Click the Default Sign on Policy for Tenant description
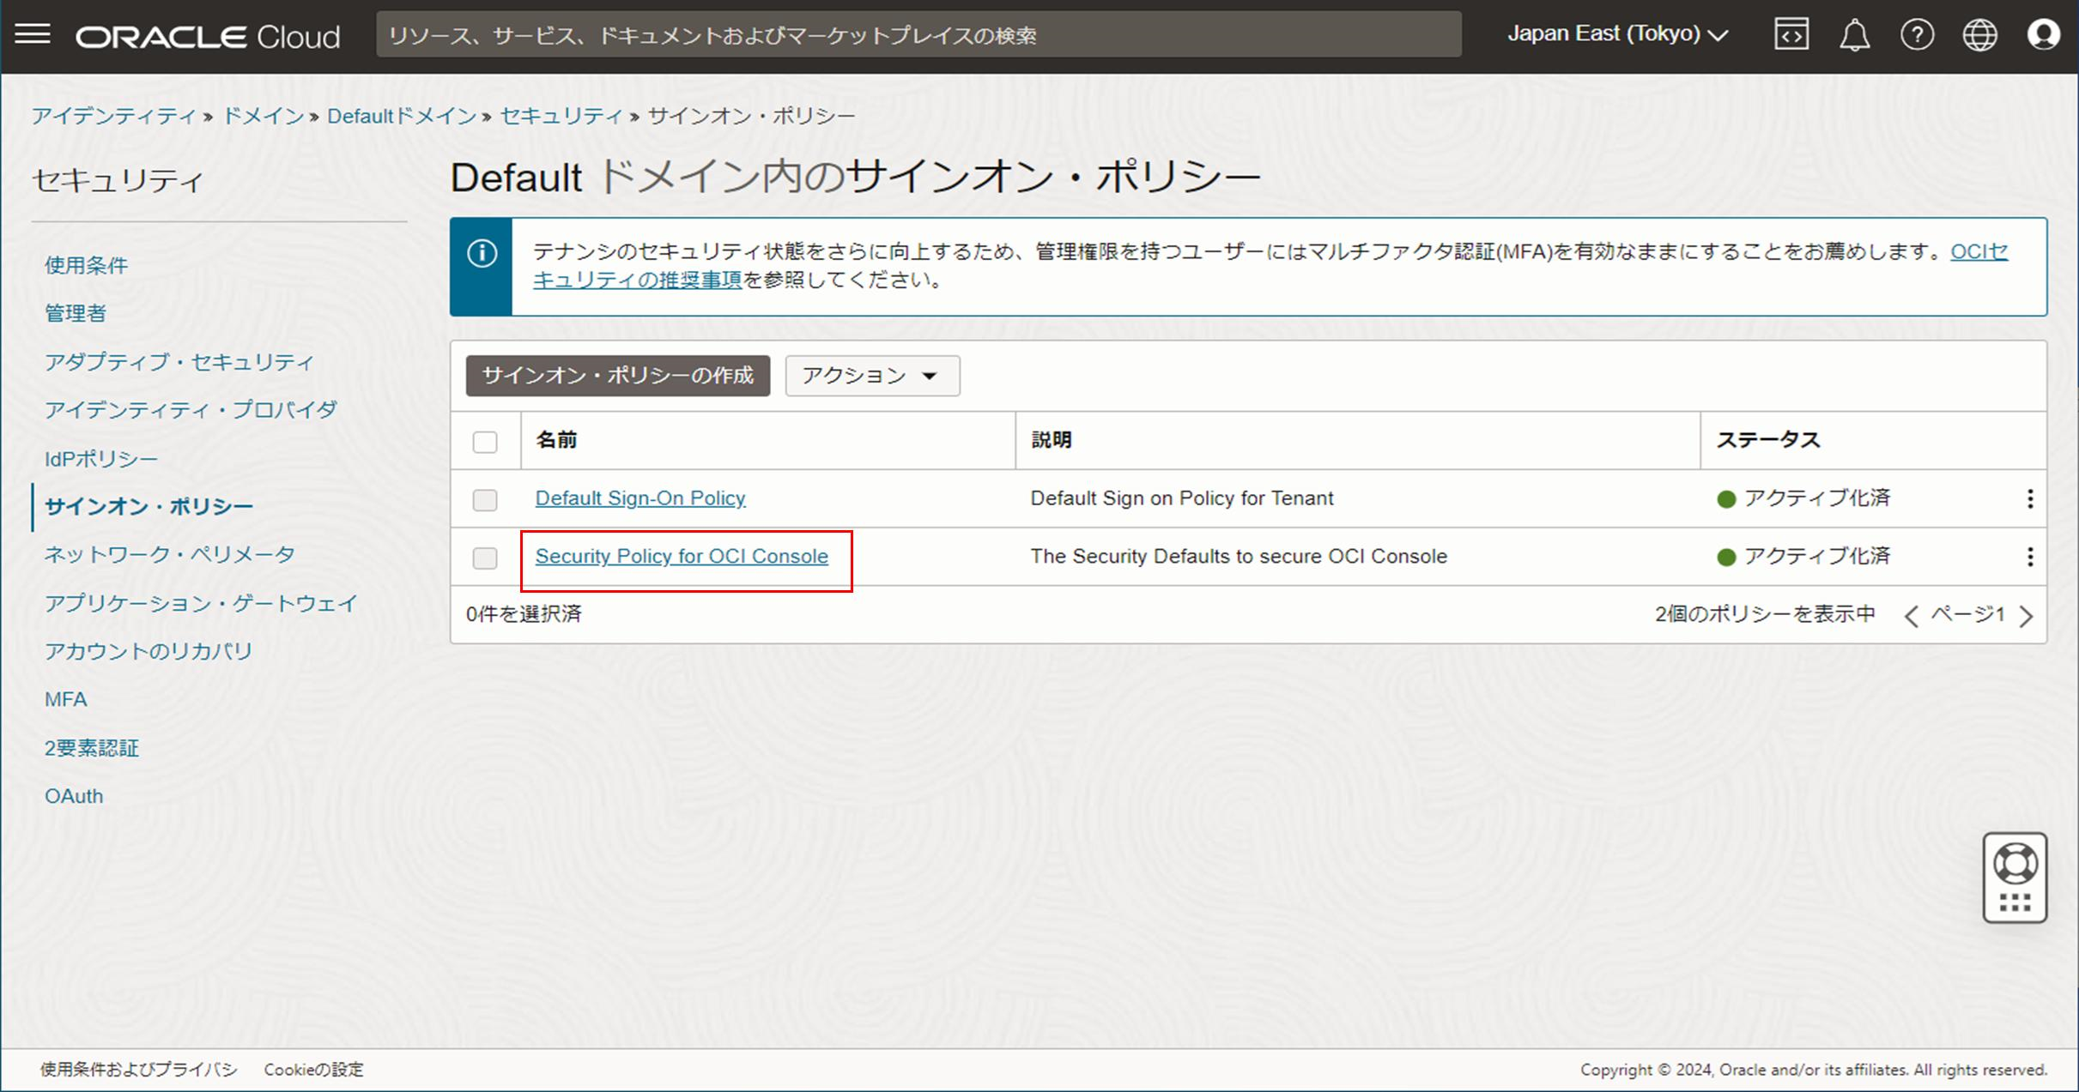This screenshot has height=1092, width=2079. [1182, 498]
